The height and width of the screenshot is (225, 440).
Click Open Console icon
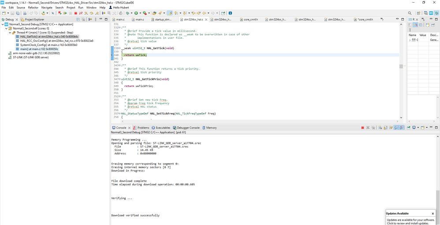click(x=423, y=127)
